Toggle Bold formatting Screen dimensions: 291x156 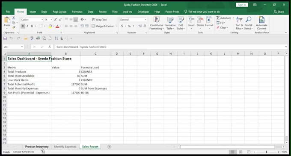tap(23, 26)
